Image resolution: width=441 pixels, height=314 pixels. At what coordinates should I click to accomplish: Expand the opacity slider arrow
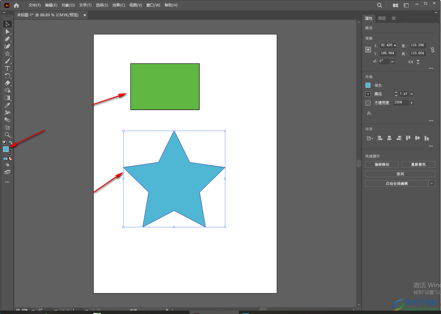[412, 103]
